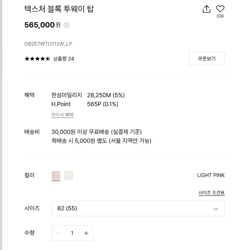Select the light pink color swatch
This screenshot has width=250, height=250.
[56, 175]
